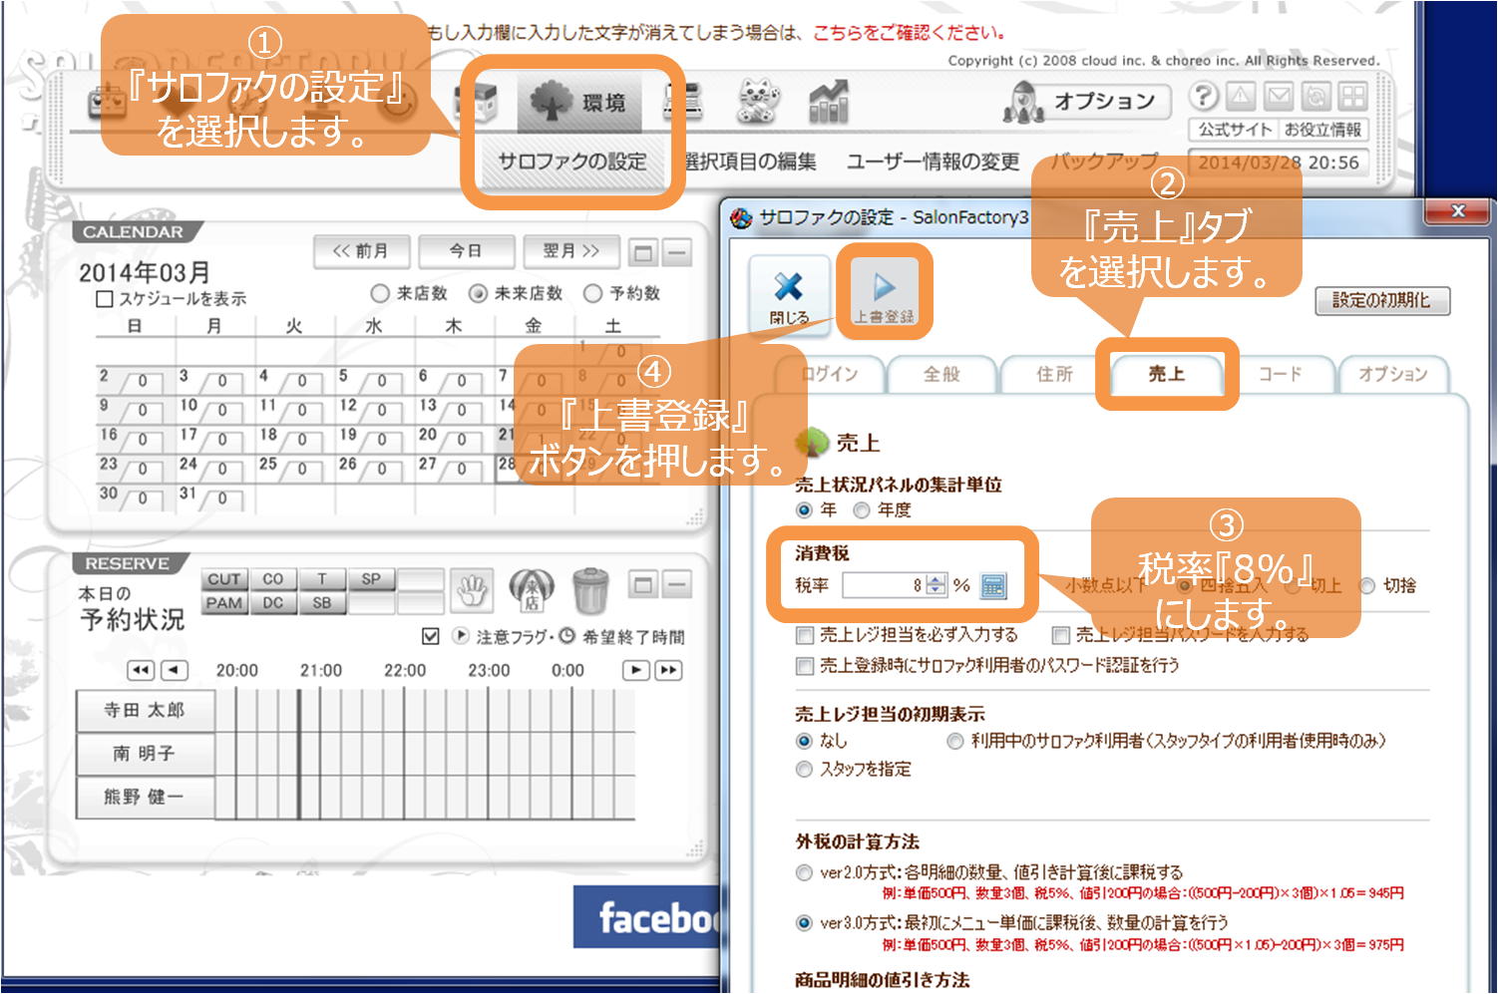1498x994 pixels.
Task: Go to previous month with 前月
Action: pyautogui.click(x=361, y=251)
